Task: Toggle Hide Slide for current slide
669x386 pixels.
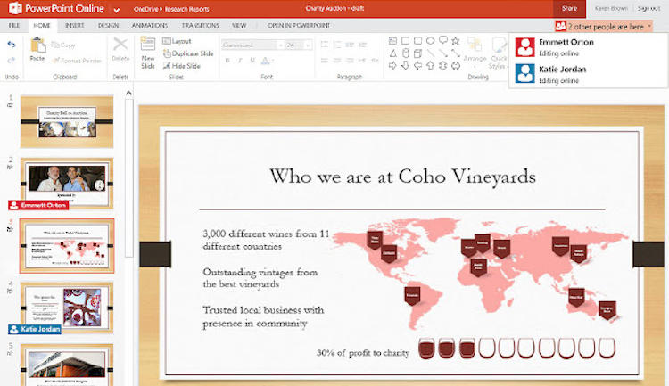Action: tap(185, 66)
